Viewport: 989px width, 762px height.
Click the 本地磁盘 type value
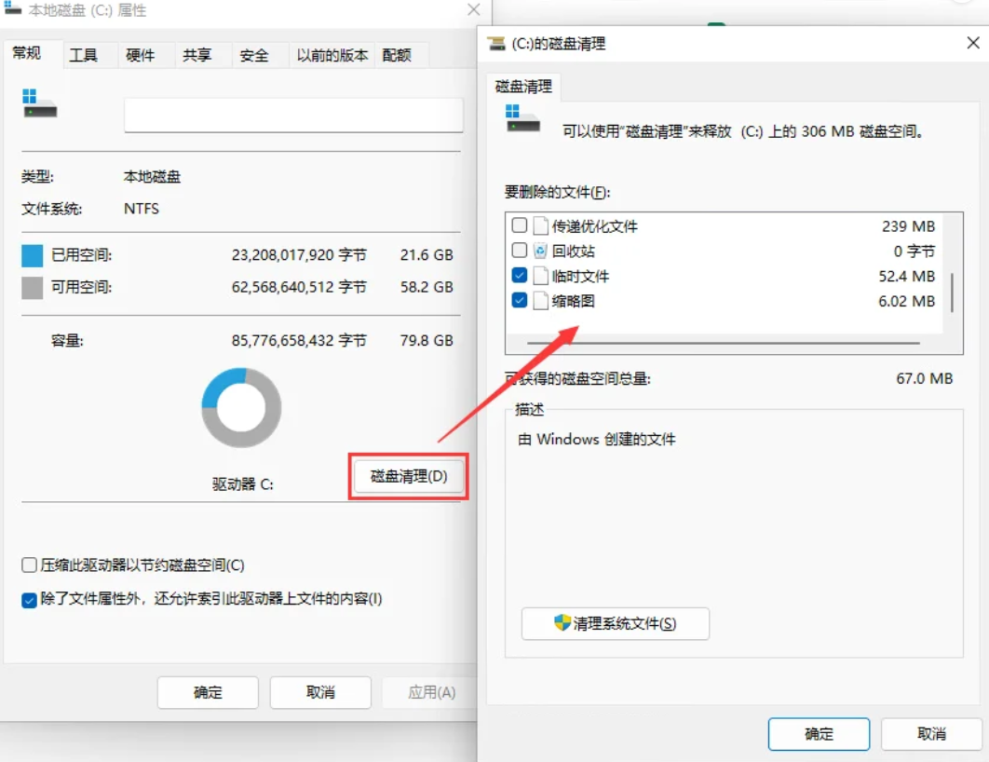(152, 177)
